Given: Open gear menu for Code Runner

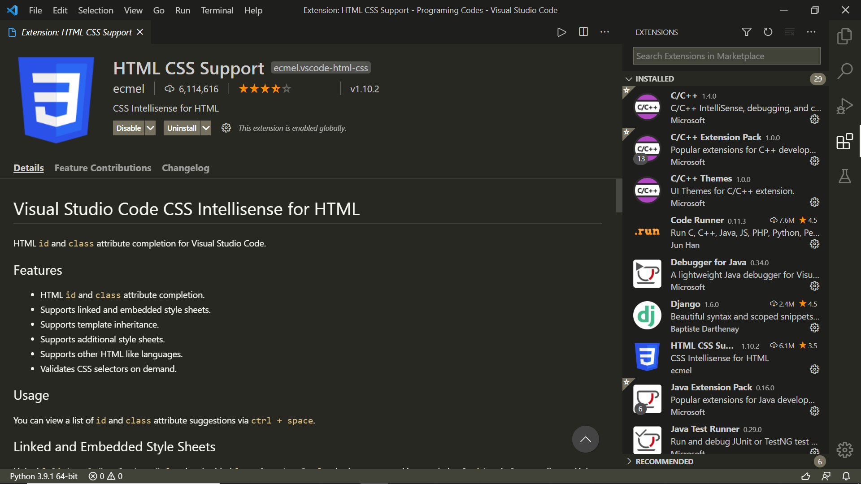Looking at the screenshot, I should pyautogui.click(x=814, y=244).
